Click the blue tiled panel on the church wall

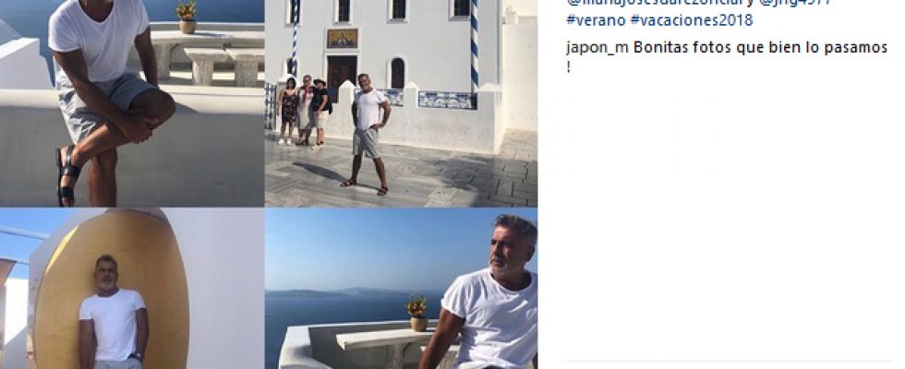447,101
